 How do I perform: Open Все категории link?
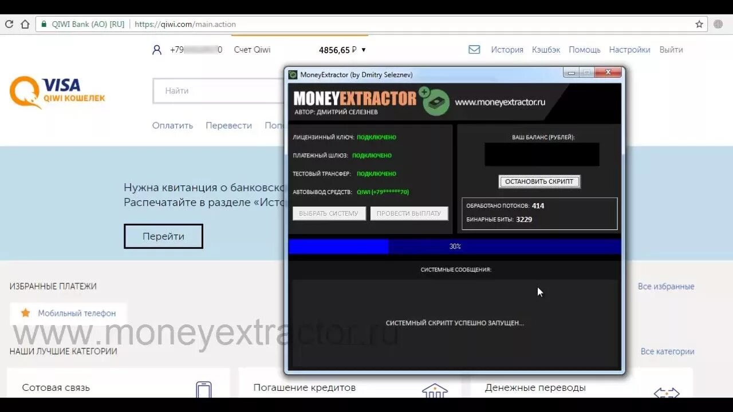click(667, 351)
